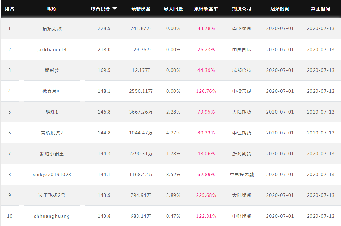Click futures company 中证期货

[x=242, y=133]
